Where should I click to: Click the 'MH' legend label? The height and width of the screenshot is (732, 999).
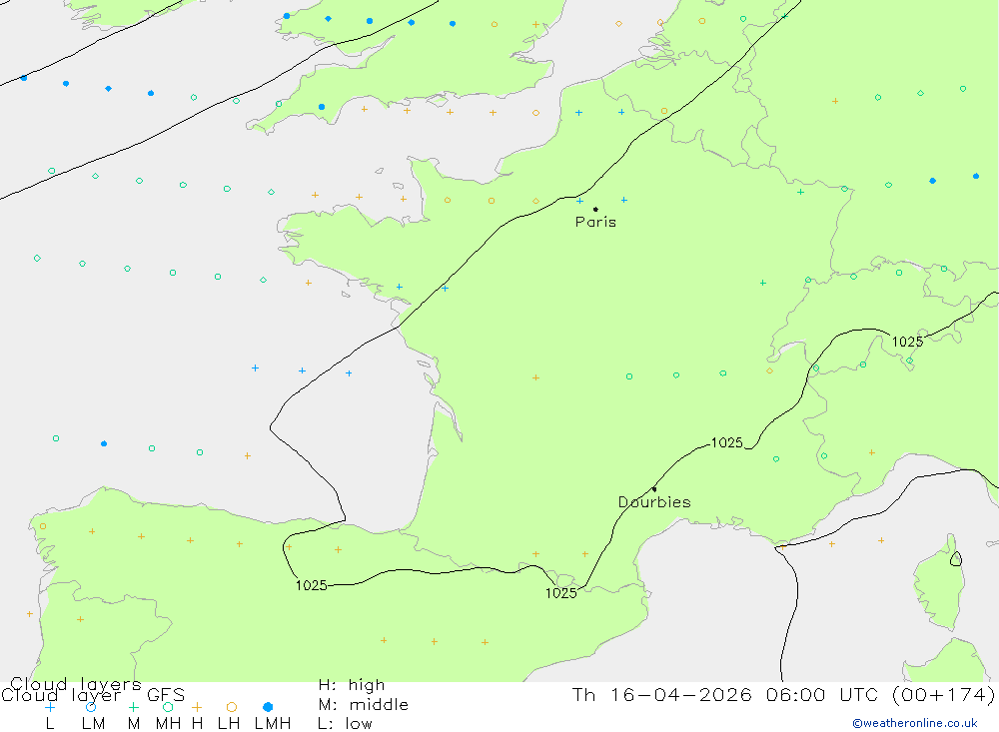[168, 724]
